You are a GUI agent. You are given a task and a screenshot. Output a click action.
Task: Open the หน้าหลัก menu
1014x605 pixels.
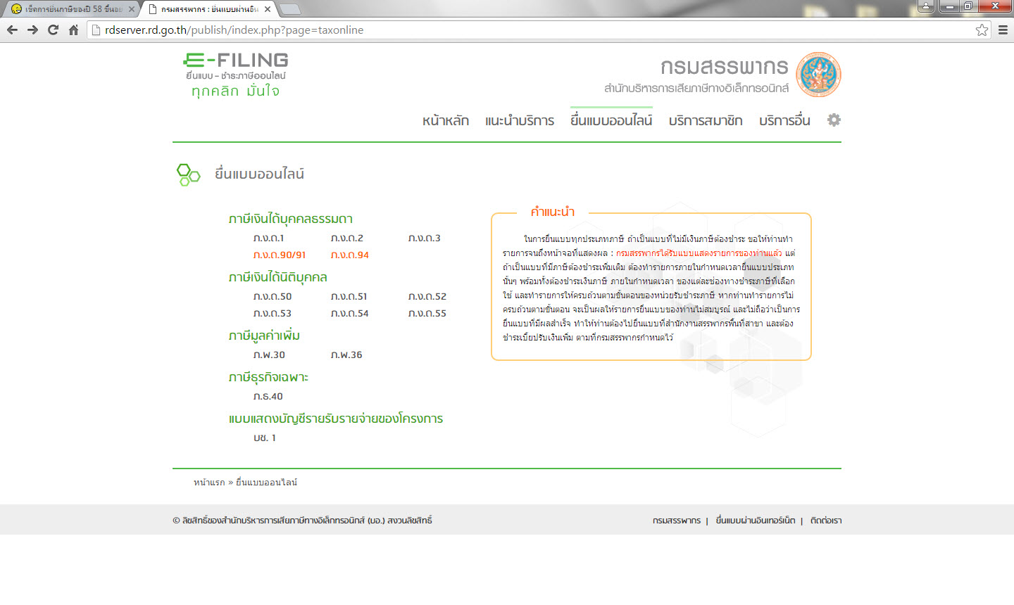point(446,120)
